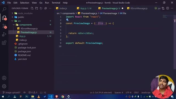This screenshot has height=99, width=176.
Task: Click the editor minimap preview
Action: 165,16
